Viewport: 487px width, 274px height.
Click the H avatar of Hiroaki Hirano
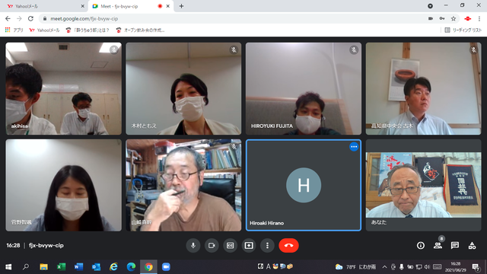304,185
